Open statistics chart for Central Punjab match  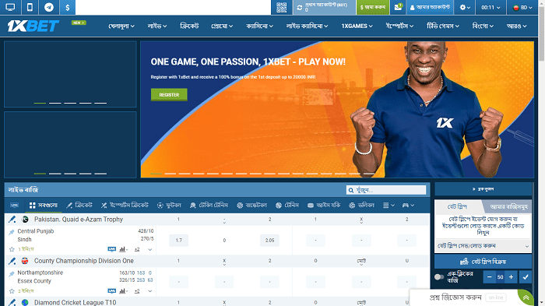click(123, 249)
